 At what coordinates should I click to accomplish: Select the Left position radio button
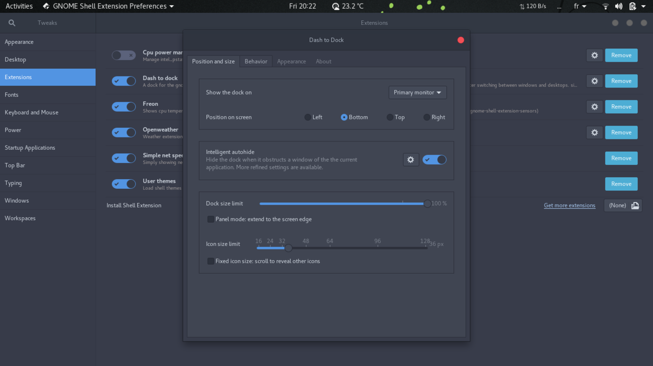(308, 118)
